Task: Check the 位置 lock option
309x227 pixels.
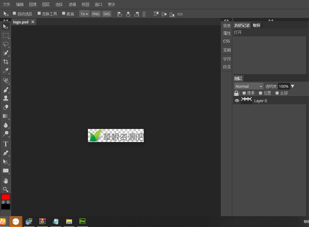Action: 261,93
